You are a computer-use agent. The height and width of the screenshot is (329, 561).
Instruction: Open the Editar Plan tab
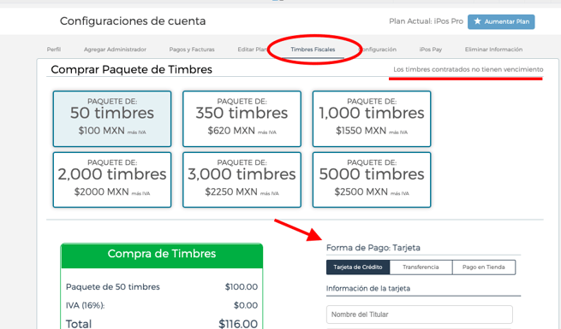tap(252, 50)
